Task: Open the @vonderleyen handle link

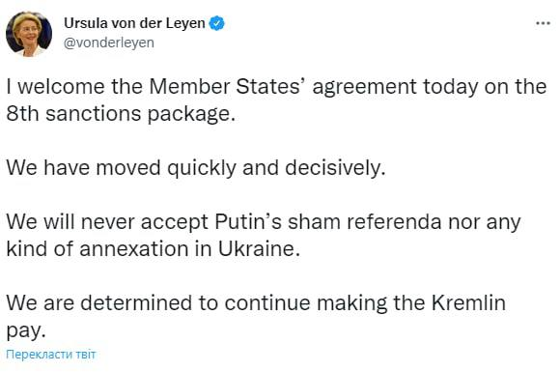Action: click(x=109, y=43)
